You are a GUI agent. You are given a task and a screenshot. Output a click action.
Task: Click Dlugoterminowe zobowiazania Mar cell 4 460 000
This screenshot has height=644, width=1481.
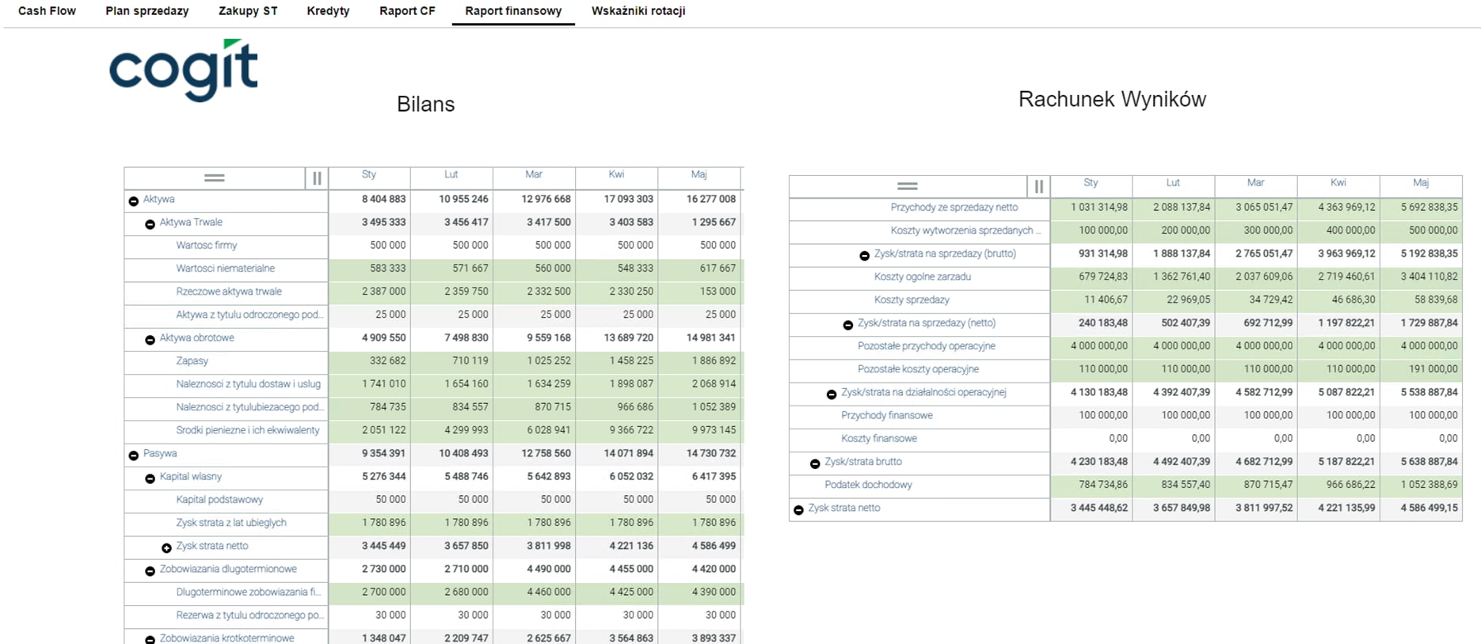(x=535, y=593)
